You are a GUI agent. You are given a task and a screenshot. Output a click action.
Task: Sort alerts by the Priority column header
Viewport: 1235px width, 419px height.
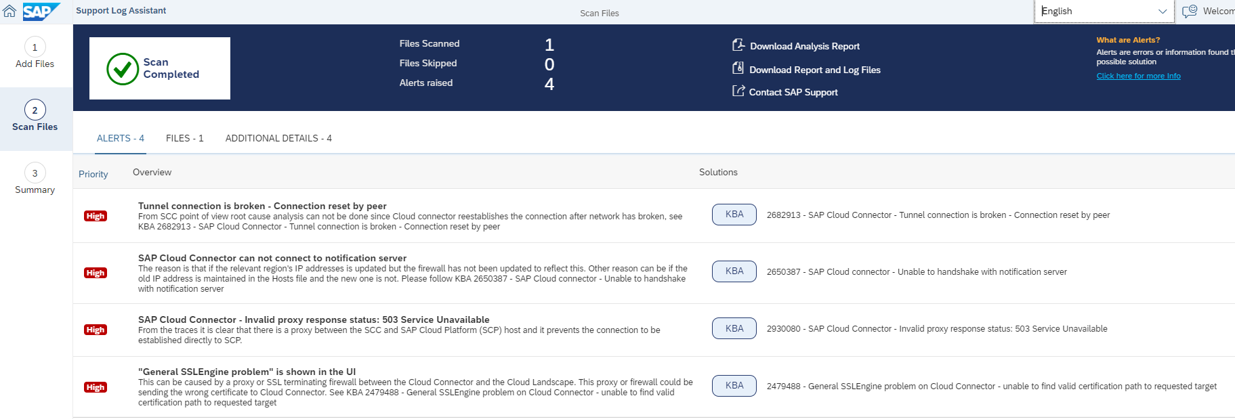pos(93,174)
